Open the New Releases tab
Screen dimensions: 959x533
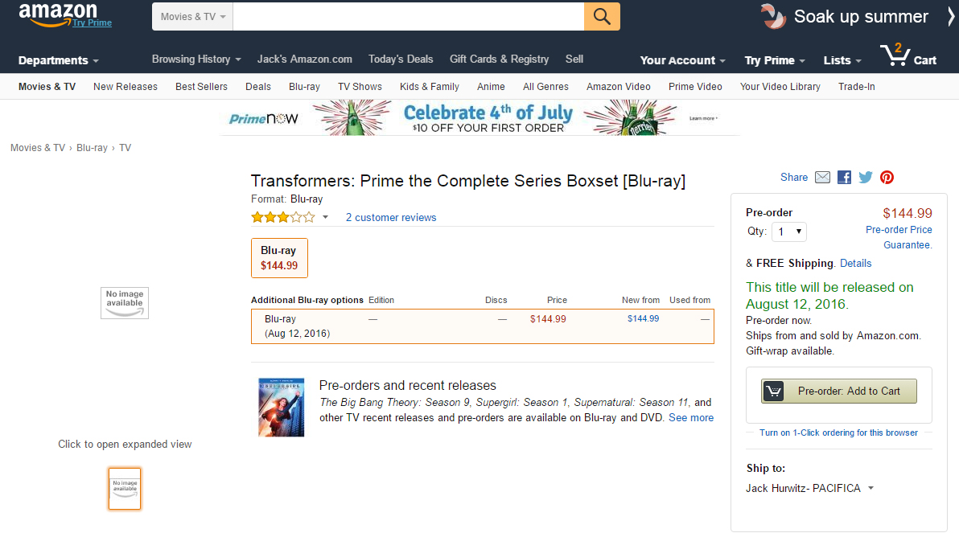(126, 87)
